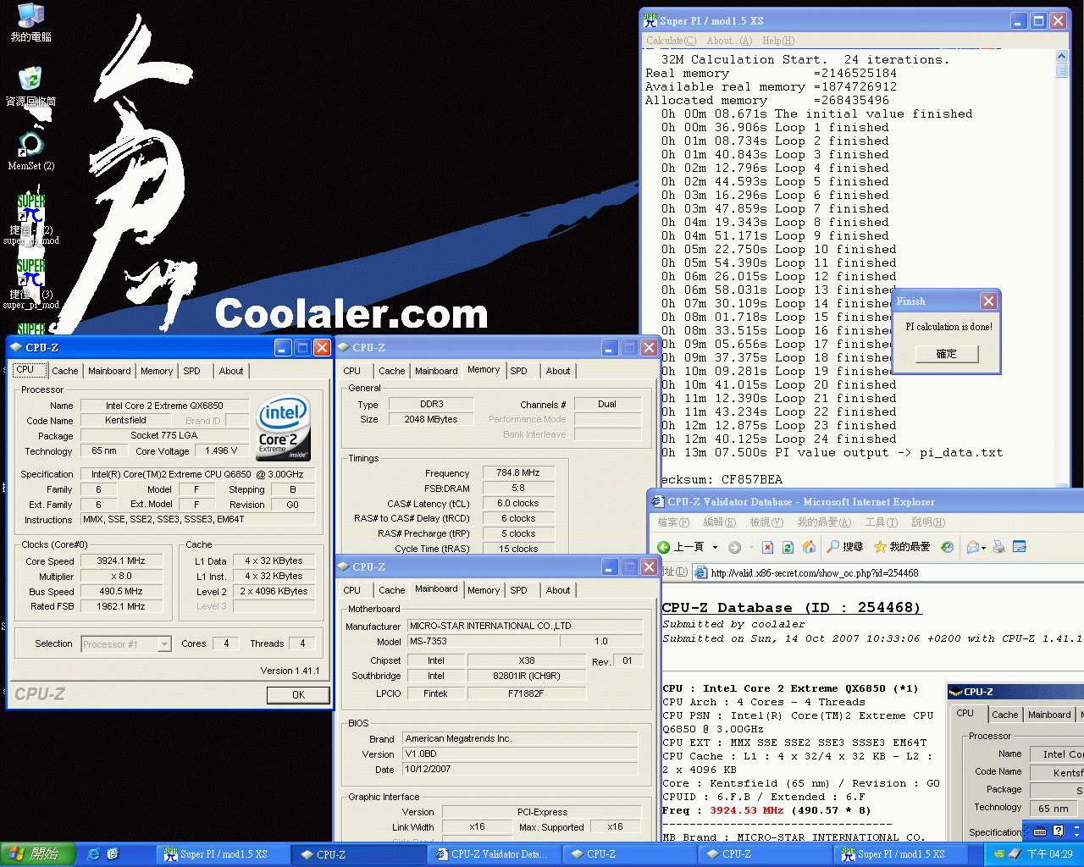Click the IE Home icon

click(x=809, y=547)
